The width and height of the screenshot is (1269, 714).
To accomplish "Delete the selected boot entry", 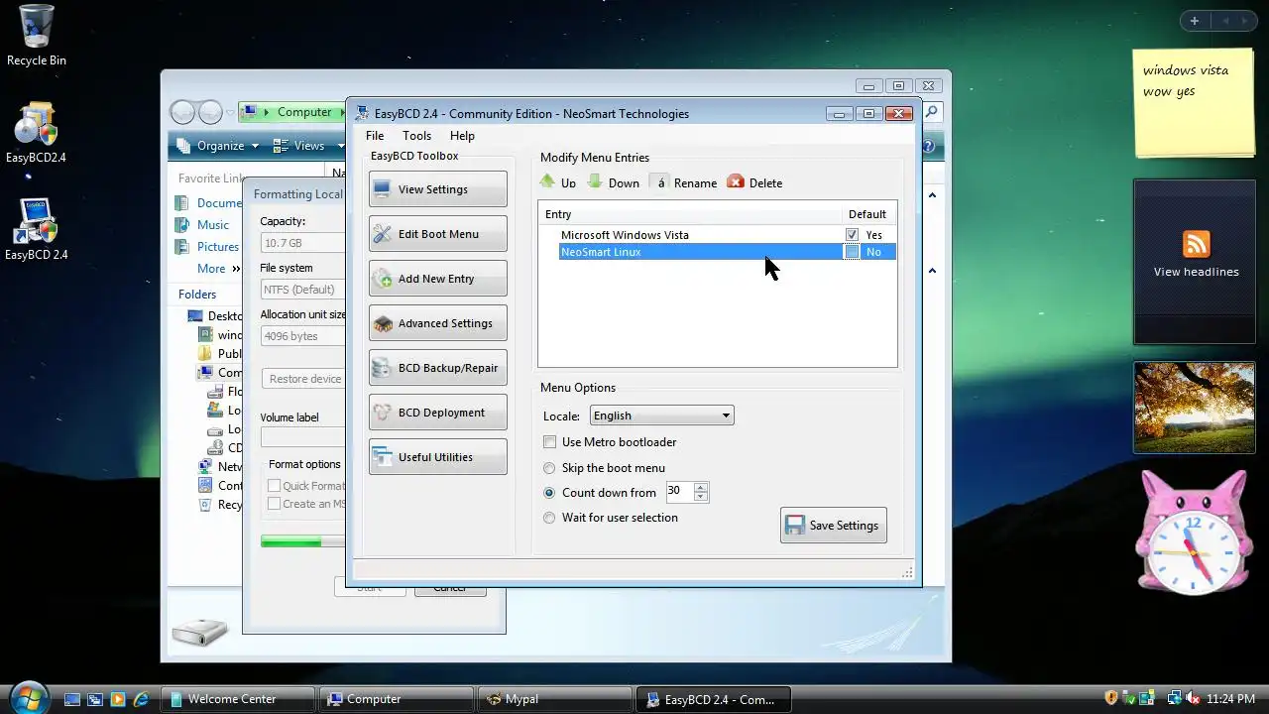I will pos(754,182).
